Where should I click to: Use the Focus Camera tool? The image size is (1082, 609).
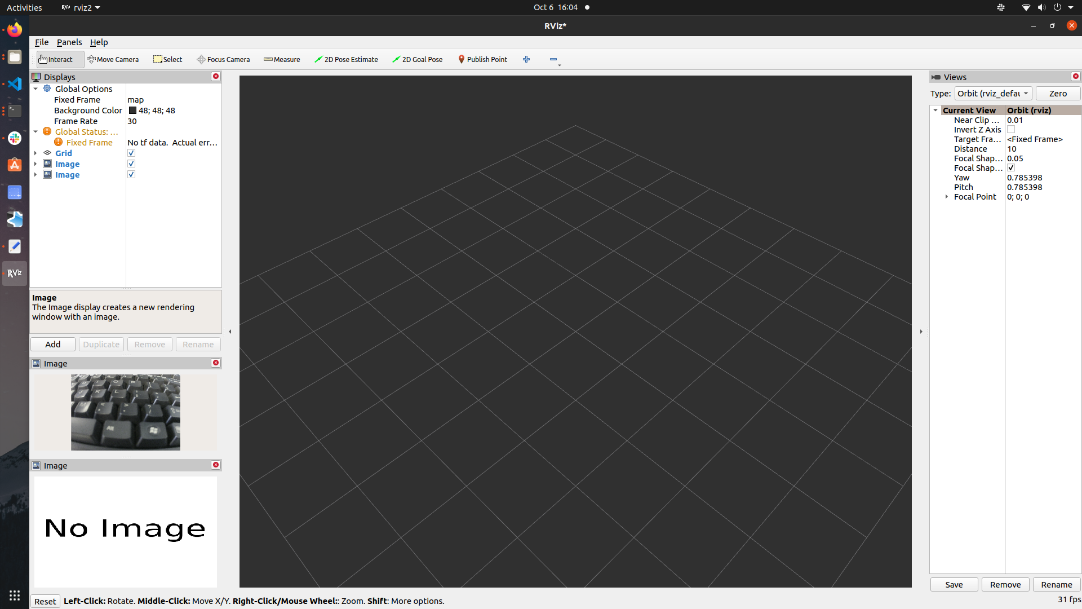click(223, 59)
